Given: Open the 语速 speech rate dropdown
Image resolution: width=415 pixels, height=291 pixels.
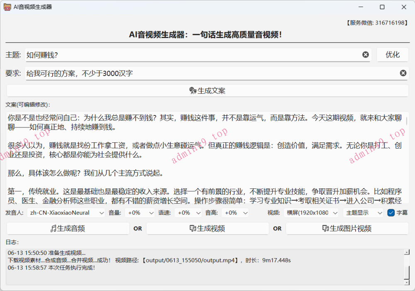Looking at the screenshot, I should (x=188, y=213).
